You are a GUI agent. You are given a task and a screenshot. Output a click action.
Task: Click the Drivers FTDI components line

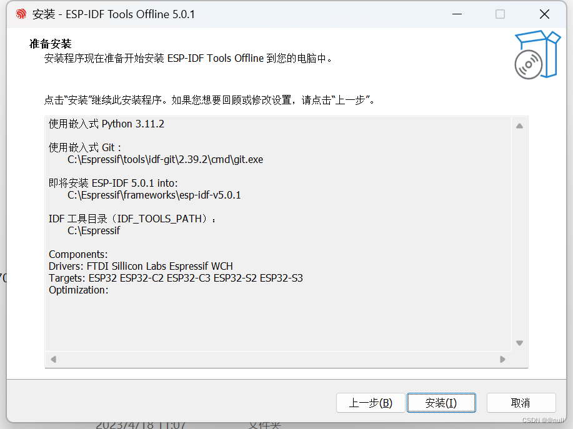(x=141, y=266)
